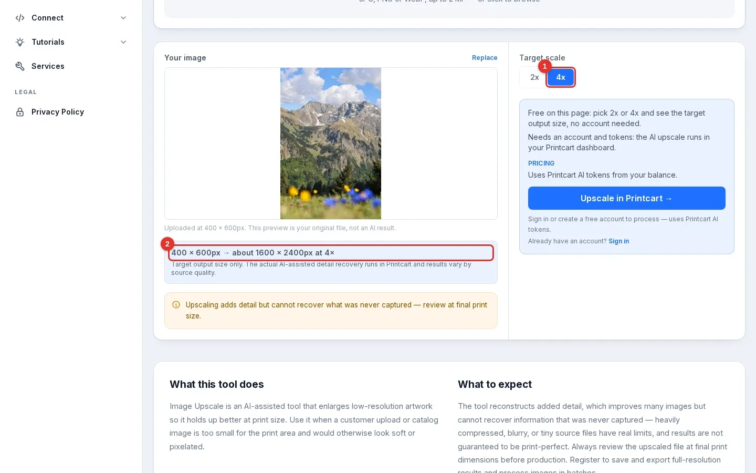This screenshot has height=473, width=756.
Task: Click Replace to change uploaded image
Action: click(x=485, y=58)
